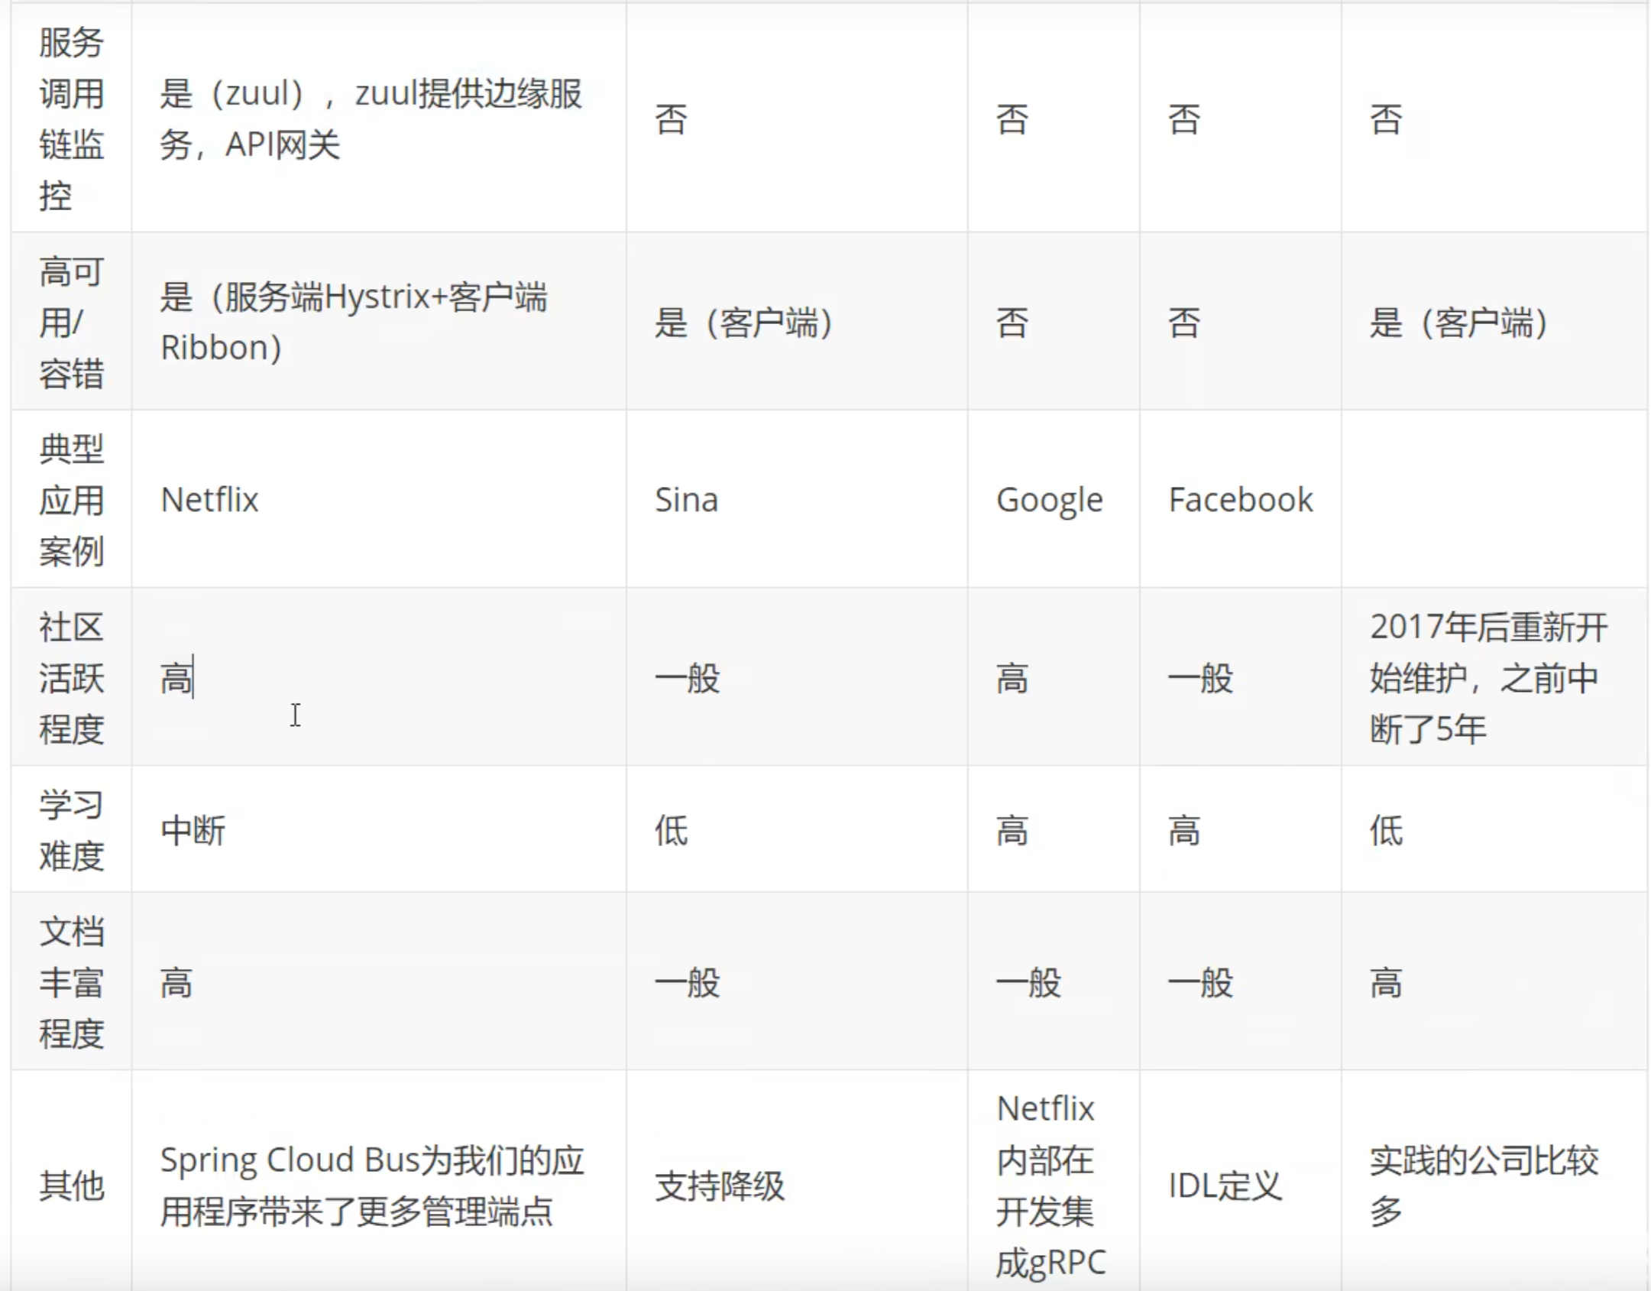Click the 'IDL定义' cell
1651x1291 pixels.
click(x=1225, y=1186)
